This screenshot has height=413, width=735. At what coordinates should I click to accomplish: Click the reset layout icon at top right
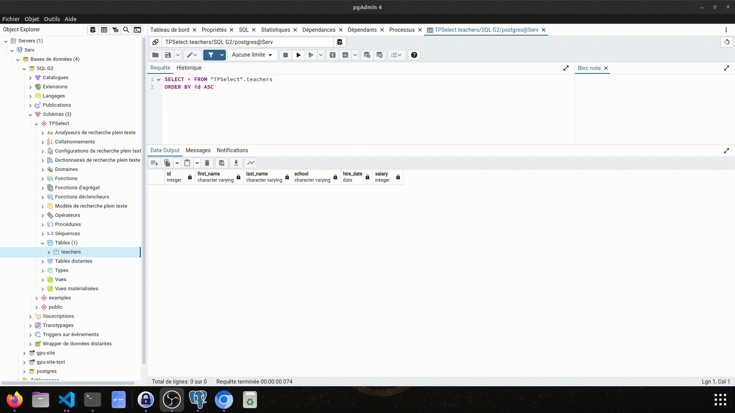pos(727,42)
